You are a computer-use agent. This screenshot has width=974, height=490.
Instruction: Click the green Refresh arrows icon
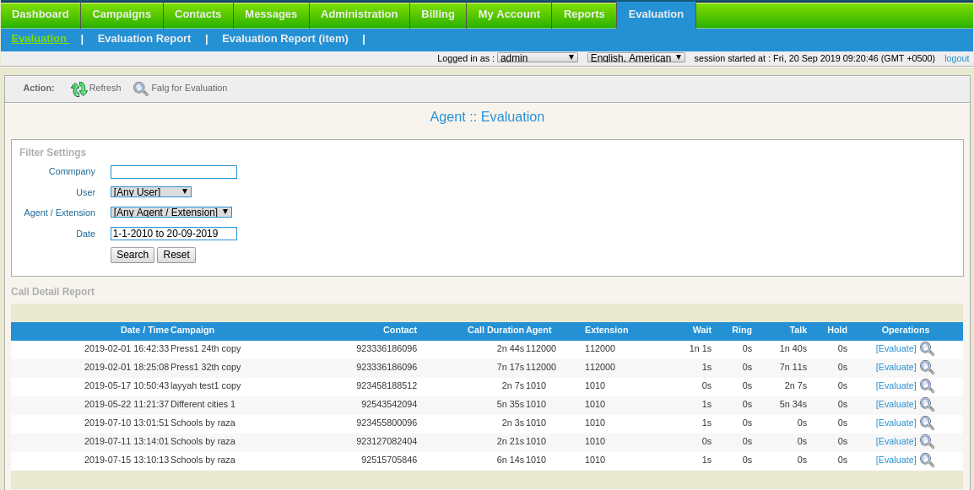coord(78,89)
